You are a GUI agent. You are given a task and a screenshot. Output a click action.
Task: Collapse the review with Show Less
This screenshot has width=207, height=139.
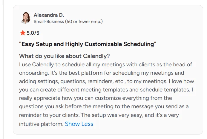[x=79, y=124]
